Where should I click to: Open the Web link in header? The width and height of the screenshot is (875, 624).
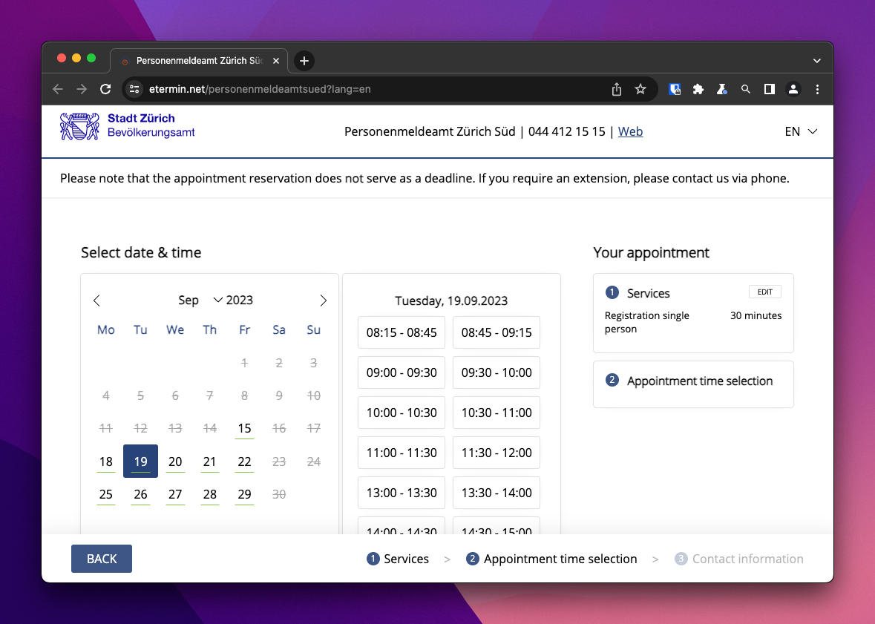(x=630, y=132)
